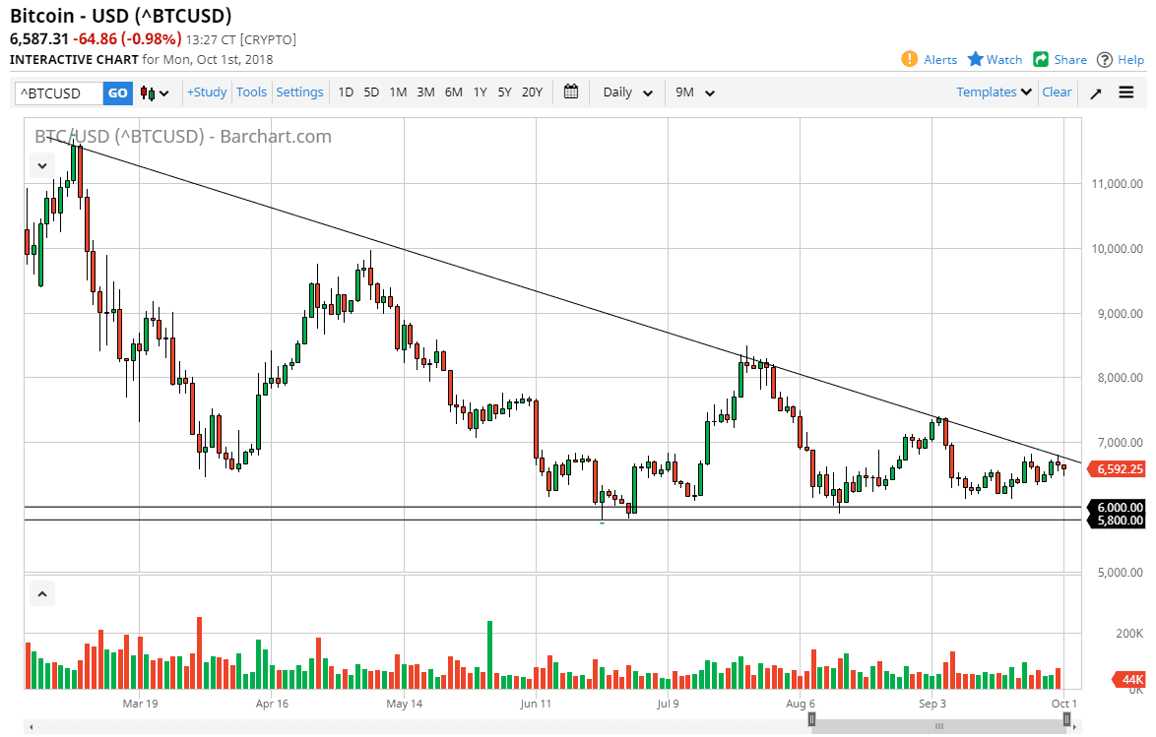This screenshot has height=737, width=1156.
Task: Open the Help question mark icon
Action: 1105,59
